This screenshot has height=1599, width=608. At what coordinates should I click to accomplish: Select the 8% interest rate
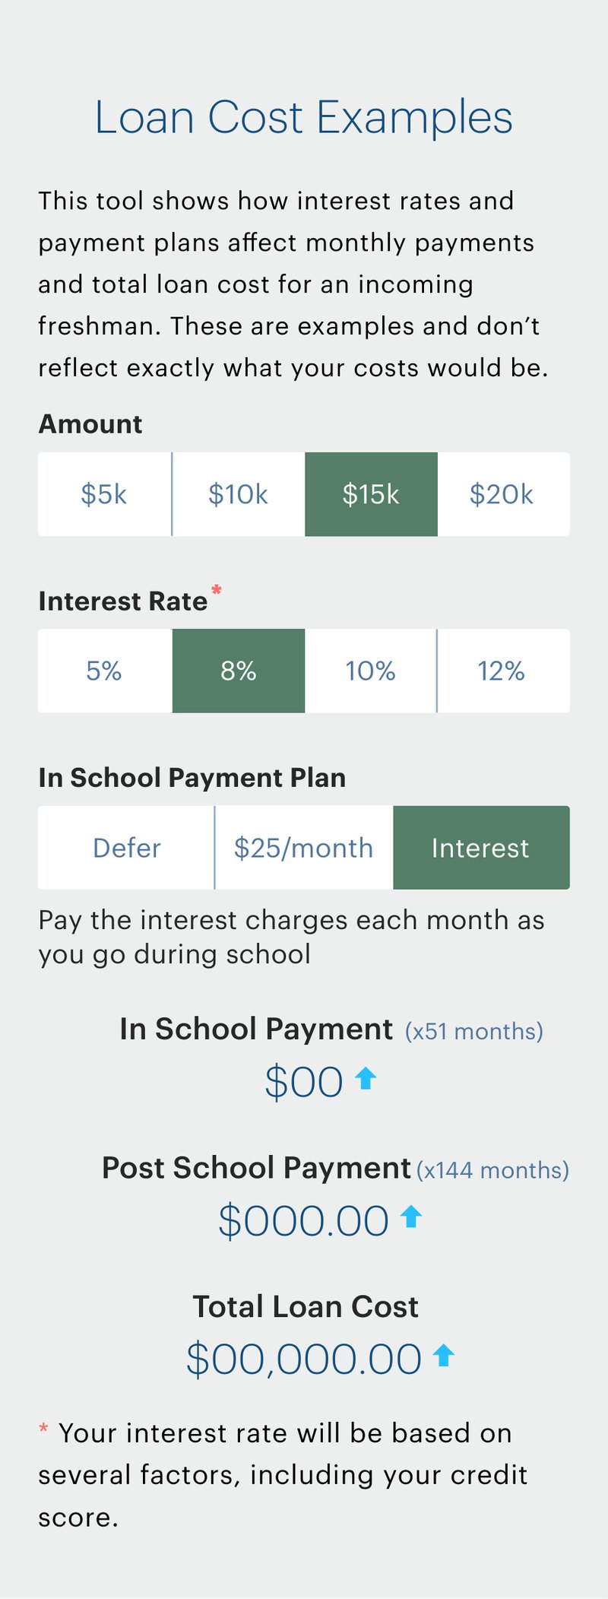click(239, 671)
